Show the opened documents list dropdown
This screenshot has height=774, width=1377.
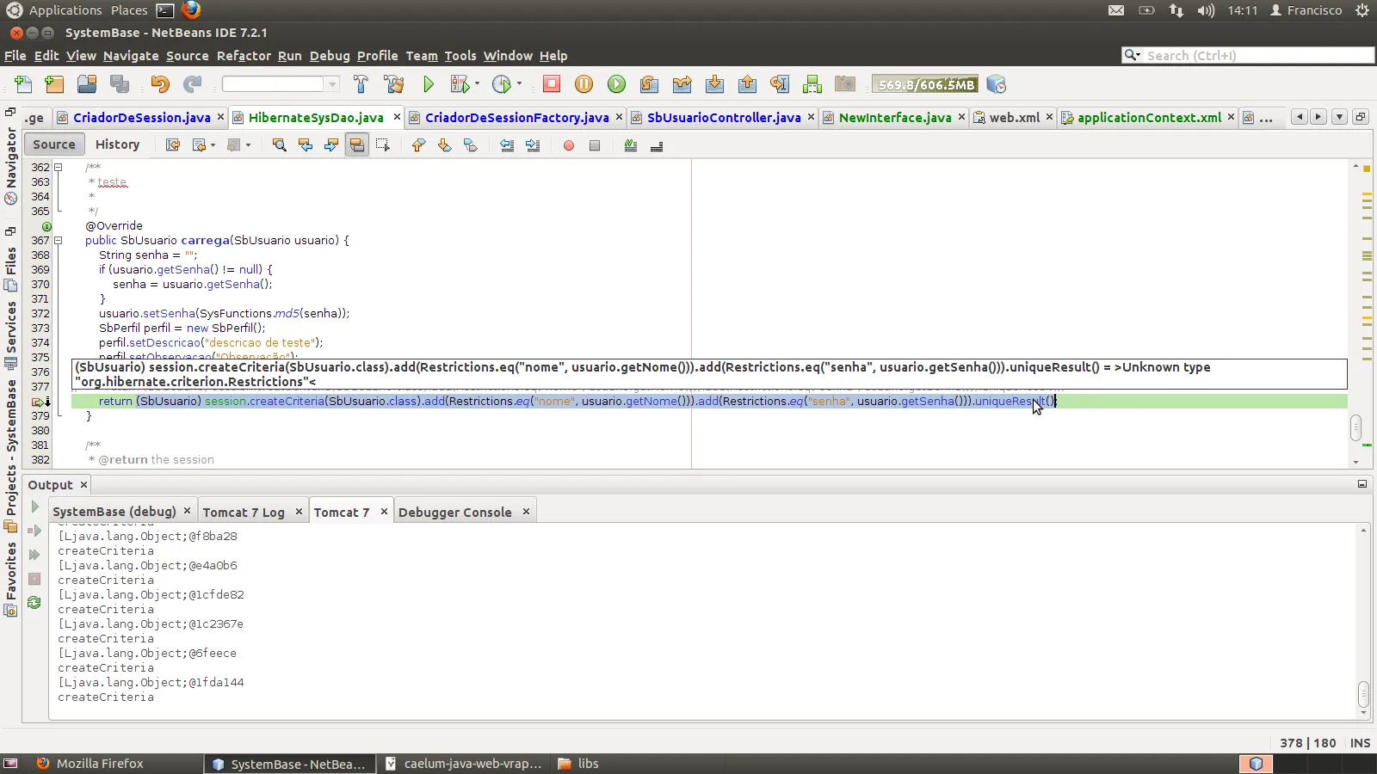click(1339, 117)
